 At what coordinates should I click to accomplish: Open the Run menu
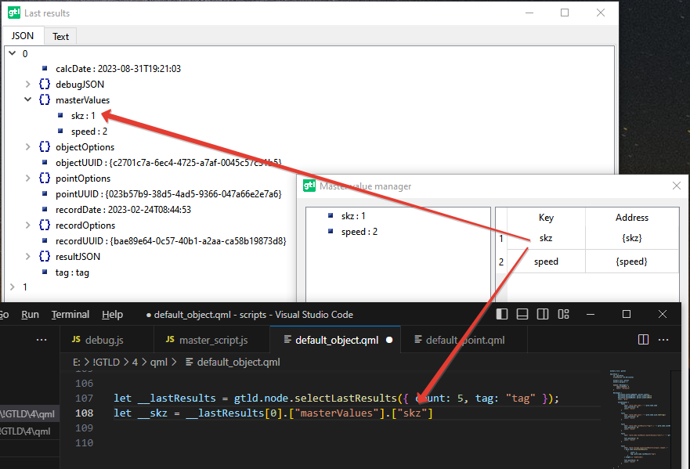coord(30,314)
